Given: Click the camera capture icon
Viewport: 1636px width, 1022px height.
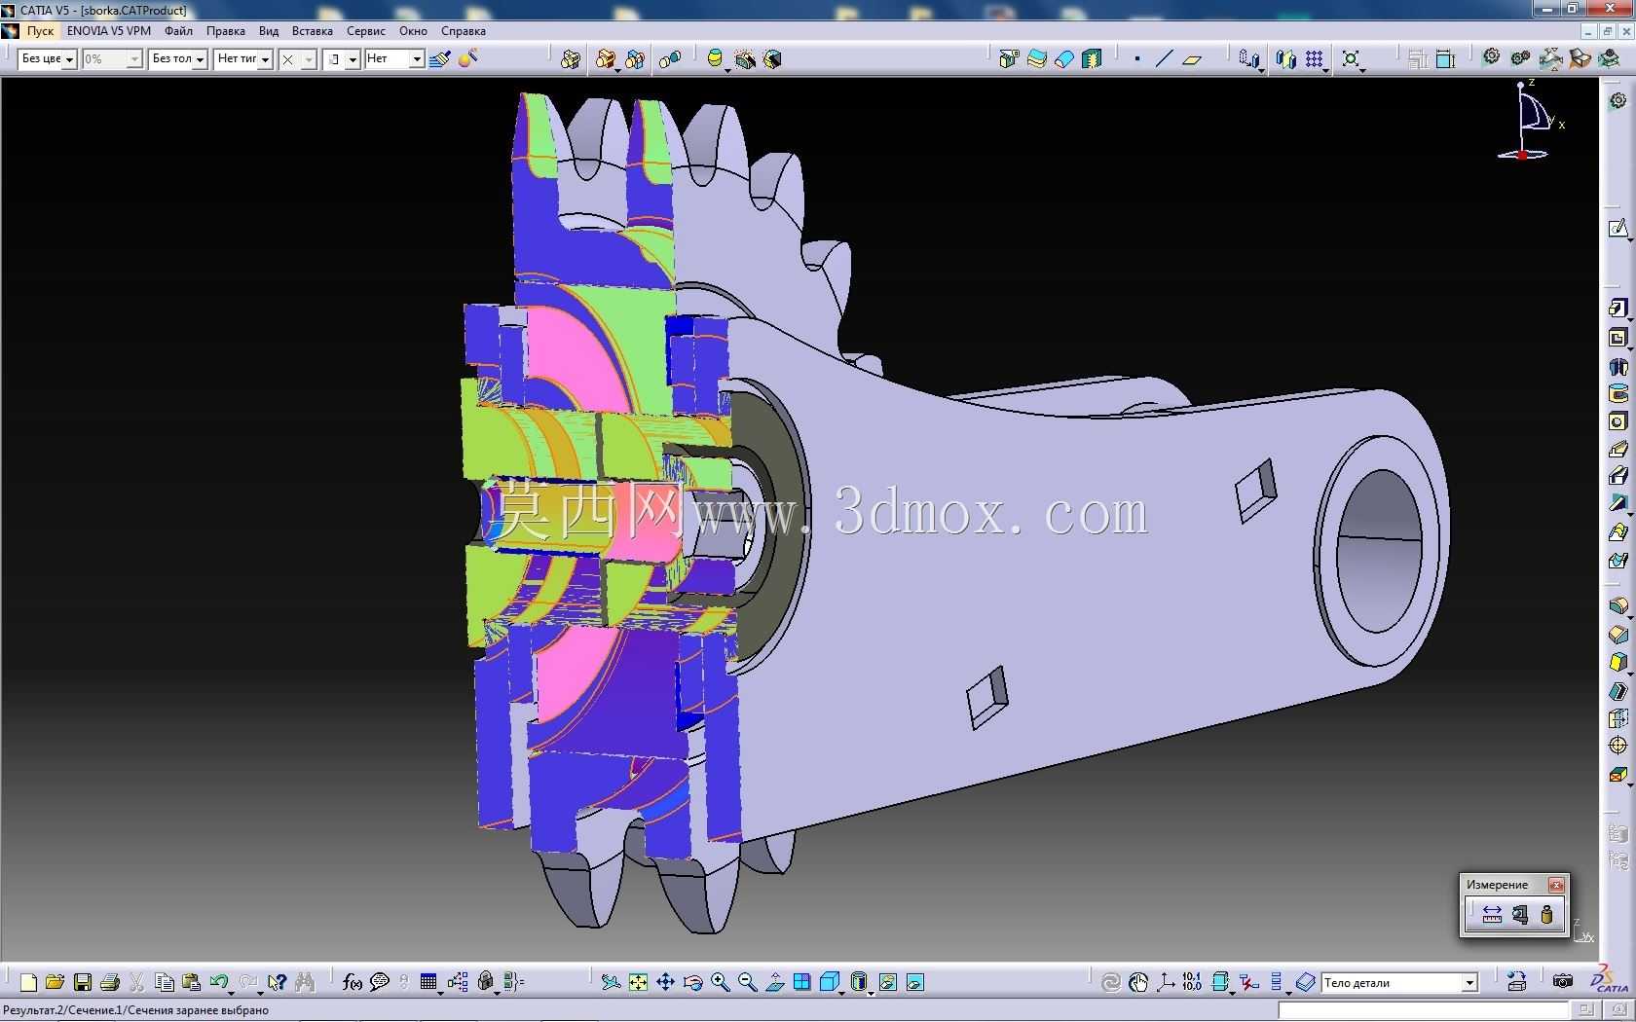Looking at the screenshot, I should pyautogui.click(x=1563, y=982).
